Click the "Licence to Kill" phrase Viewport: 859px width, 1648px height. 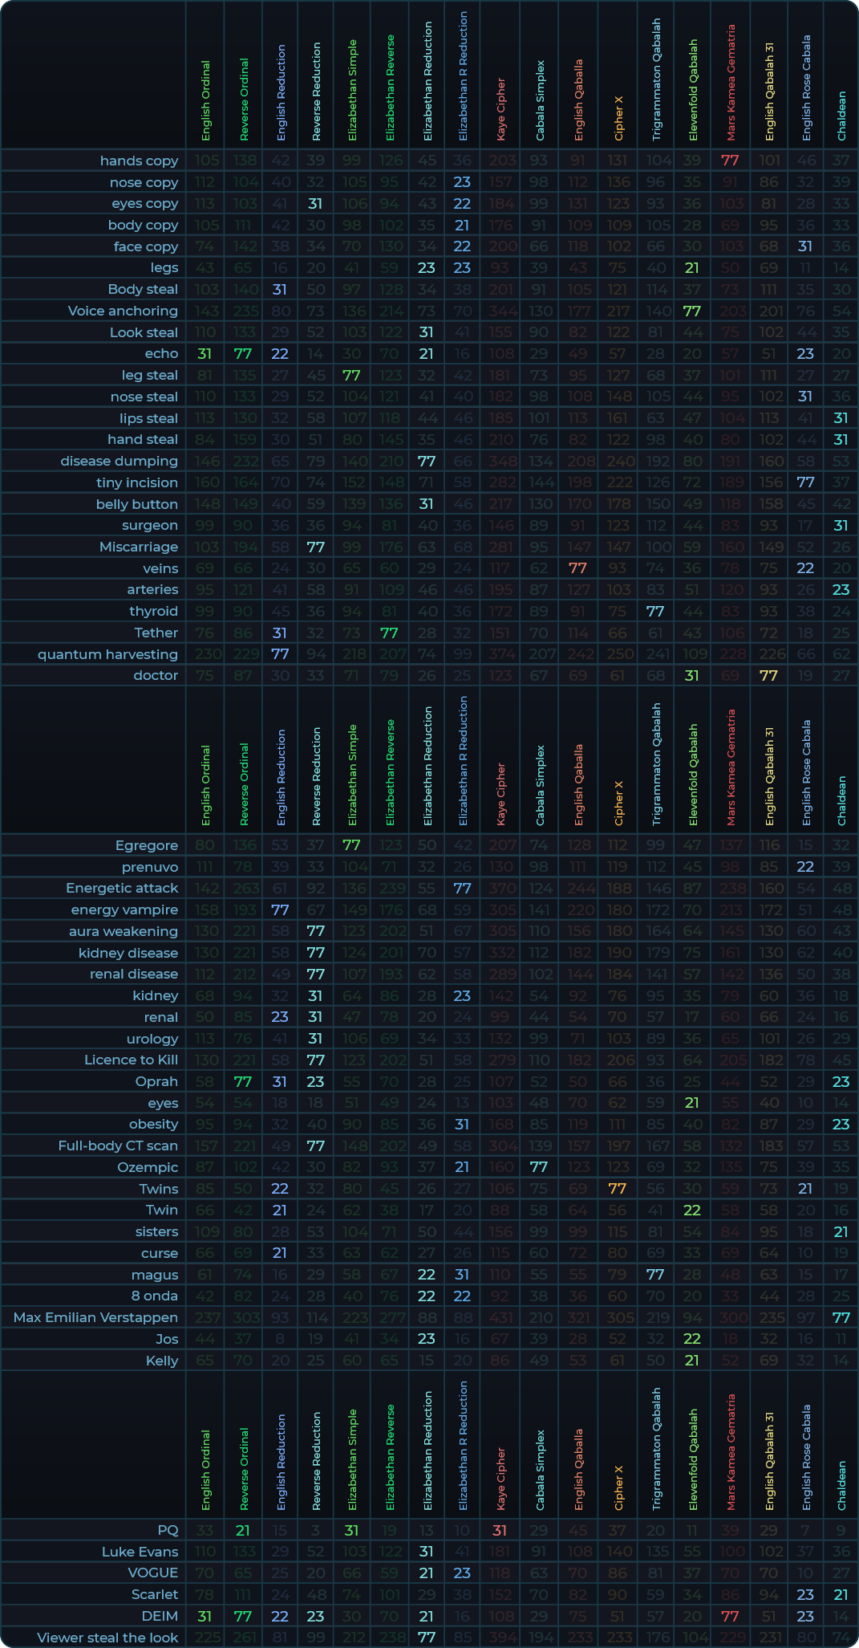131,1060
